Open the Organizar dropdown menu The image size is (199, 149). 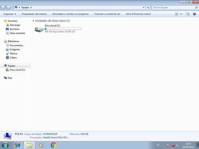click(x=10, y=14)
